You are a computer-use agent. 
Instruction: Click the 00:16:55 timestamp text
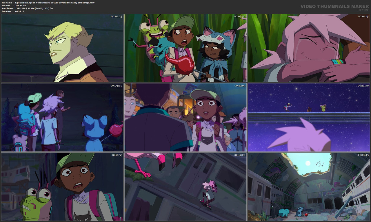tap(117, 155)
